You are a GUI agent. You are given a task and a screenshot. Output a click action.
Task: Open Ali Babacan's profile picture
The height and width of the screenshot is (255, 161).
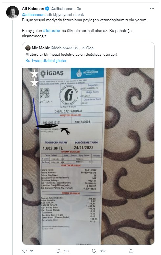click(x=12, y=12)
